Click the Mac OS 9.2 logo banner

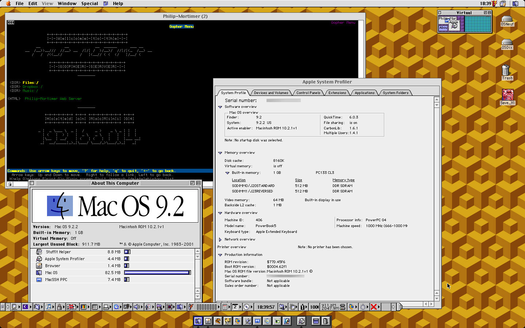[x=115, y=206]
